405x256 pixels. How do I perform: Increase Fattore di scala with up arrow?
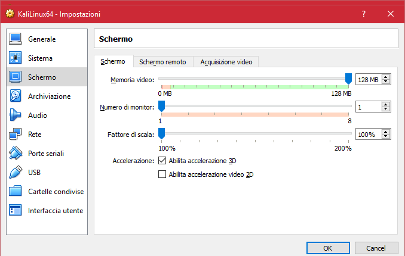click(386, 132)
